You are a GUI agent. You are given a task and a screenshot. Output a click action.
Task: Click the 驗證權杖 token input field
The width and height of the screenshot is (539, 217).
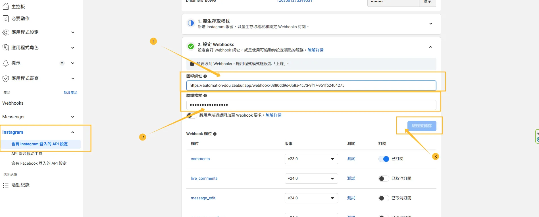coord(311,105)
